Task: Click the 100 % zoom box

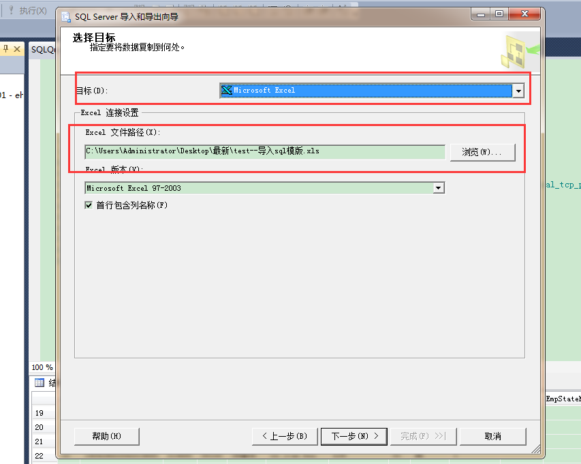Action: pyautogui.click(x=42, y=367)
